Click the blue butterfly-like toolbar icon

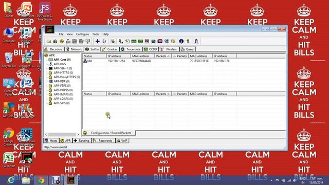[x=167, y=41]
